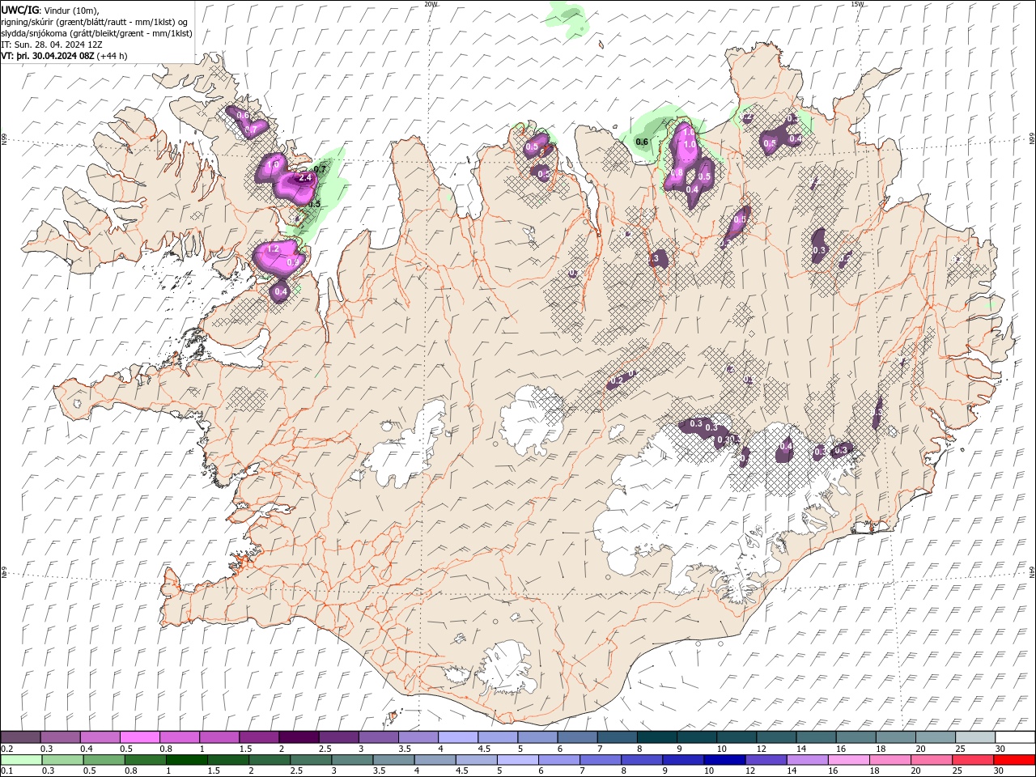The image size is (1036, 777).
Task: Select the 'slydda/snjókoma' legend description line
Action: (x=96, y=33)
